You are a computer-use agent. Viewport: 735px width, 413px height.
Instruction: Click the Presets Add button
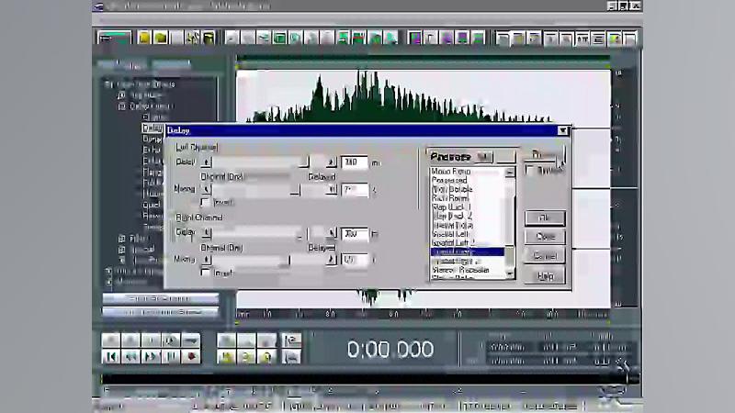(484, 157)
